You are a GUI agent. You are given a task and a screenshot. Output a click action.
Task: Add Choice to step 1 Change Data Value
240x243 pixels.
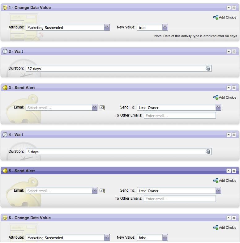pos(225,18)
